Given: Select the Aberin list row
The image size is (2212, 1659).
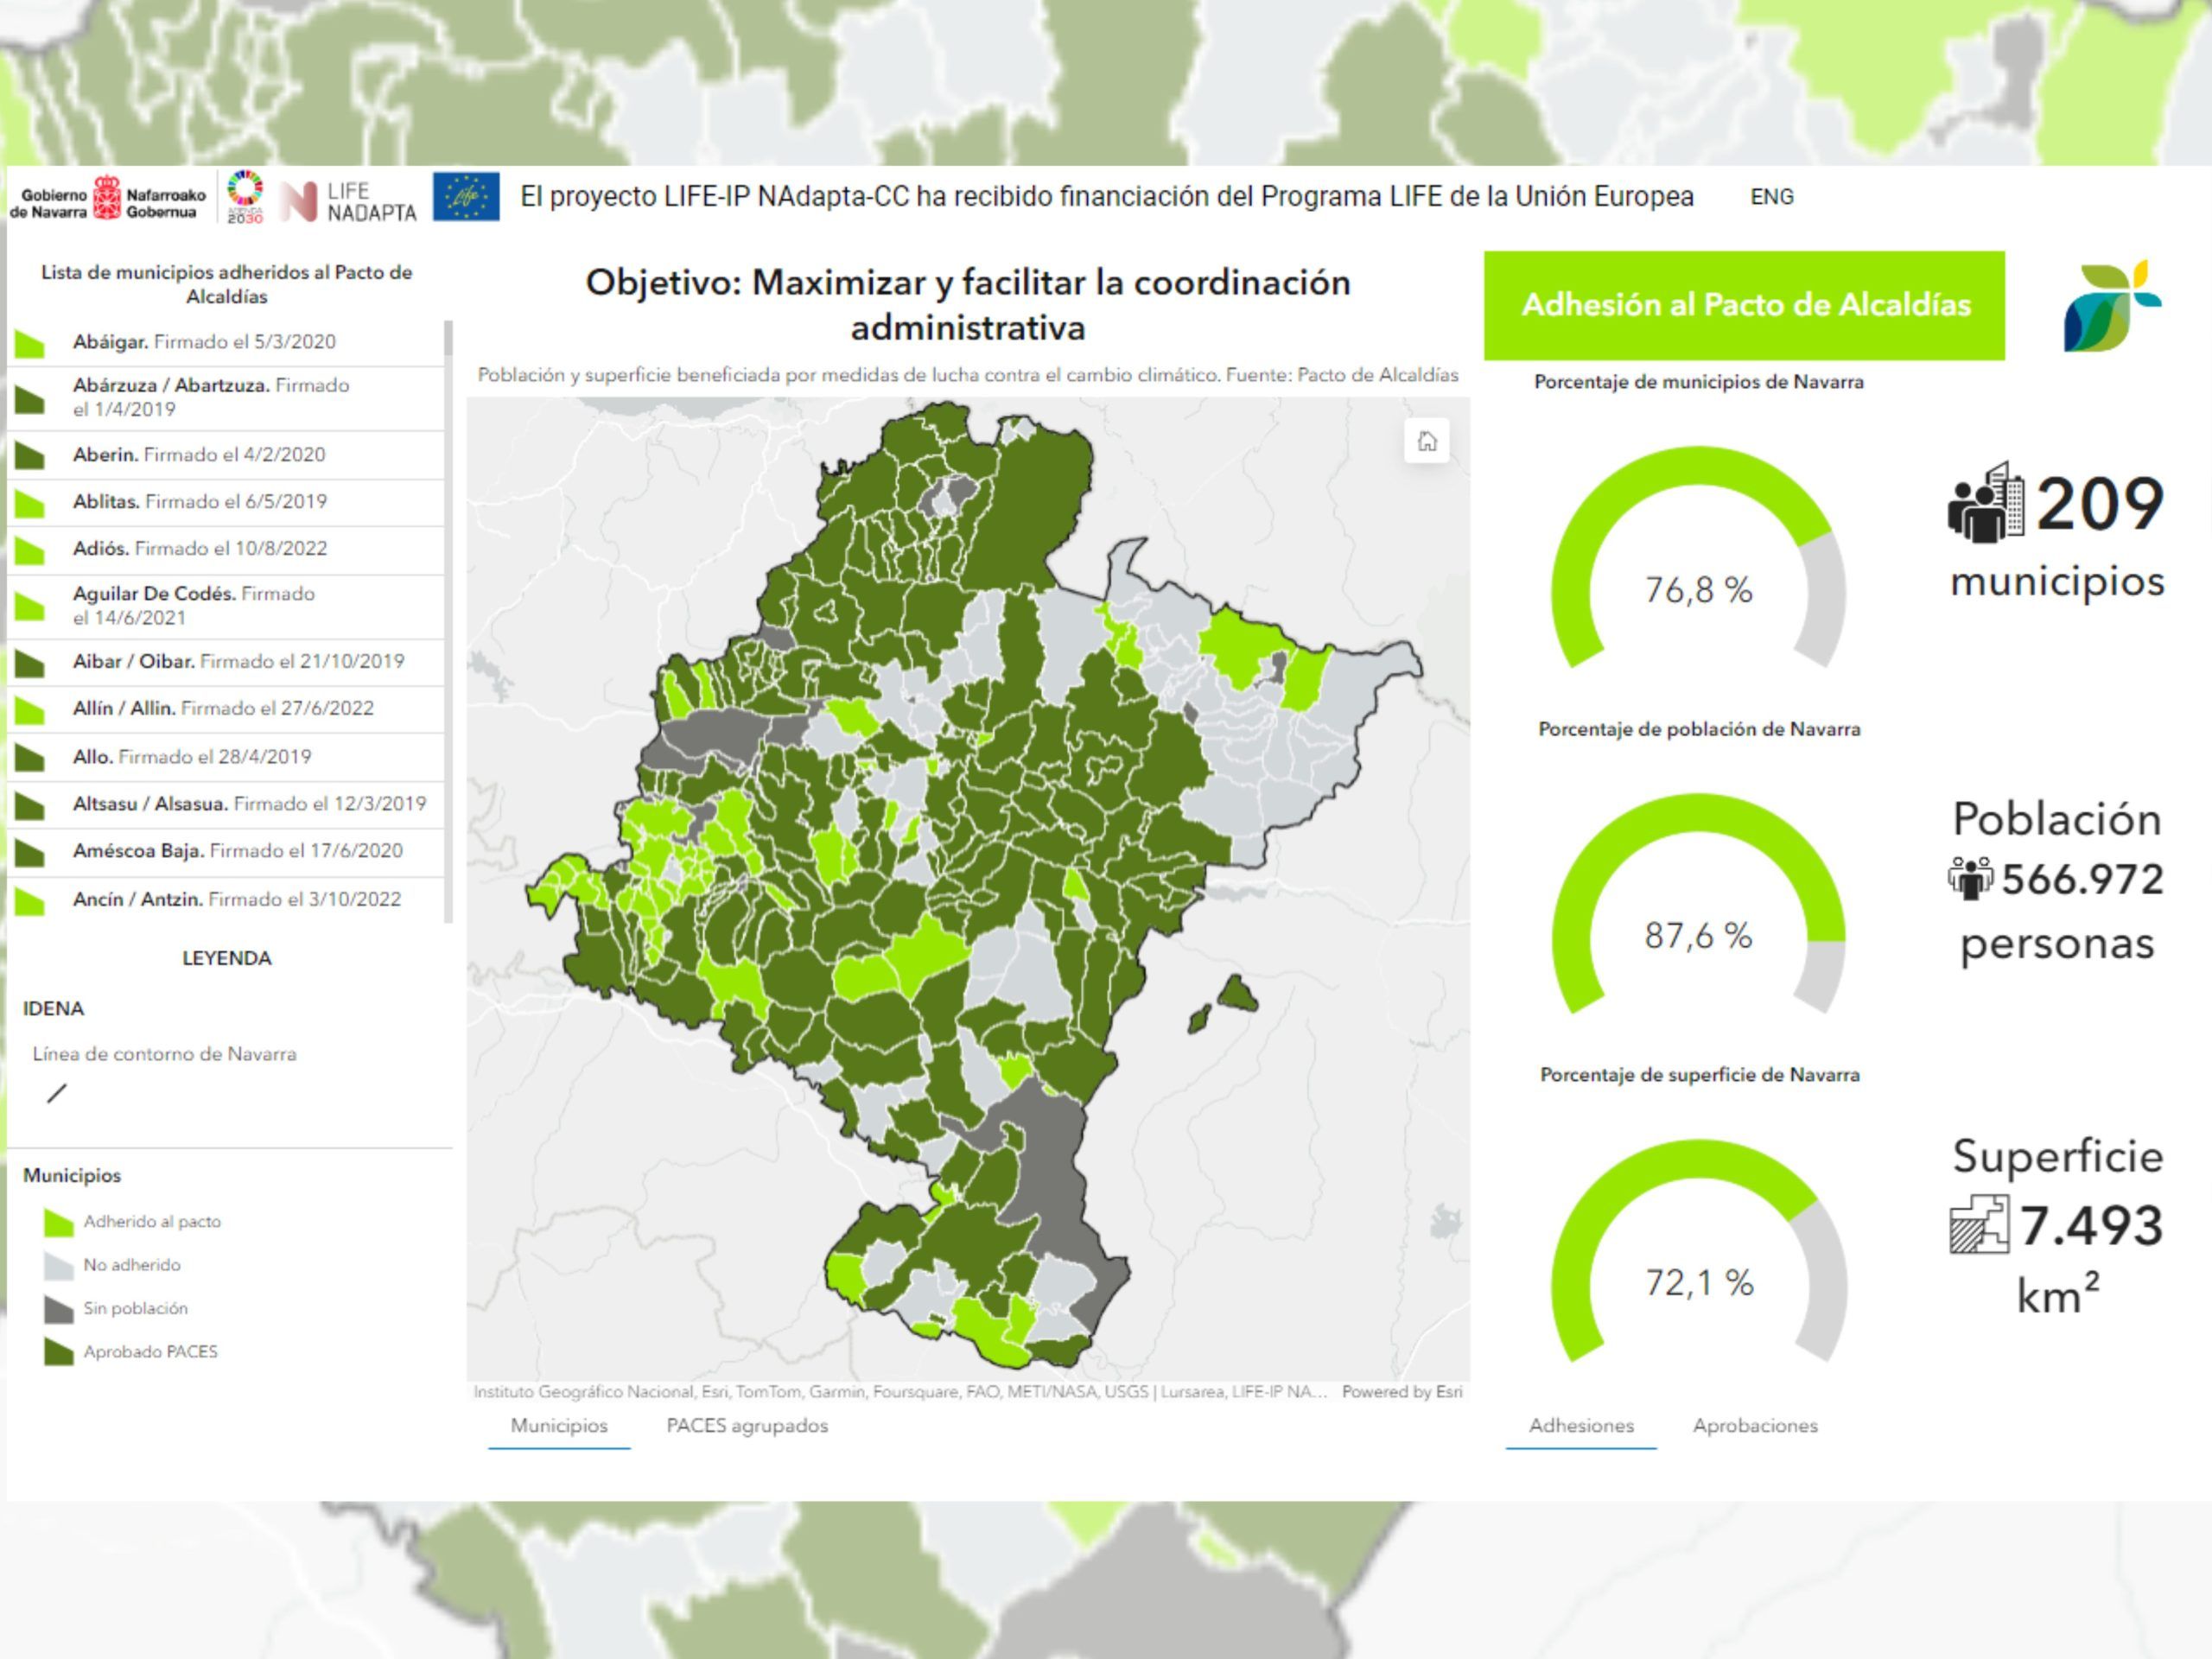Looking at the screenshot, I should 226,455.
